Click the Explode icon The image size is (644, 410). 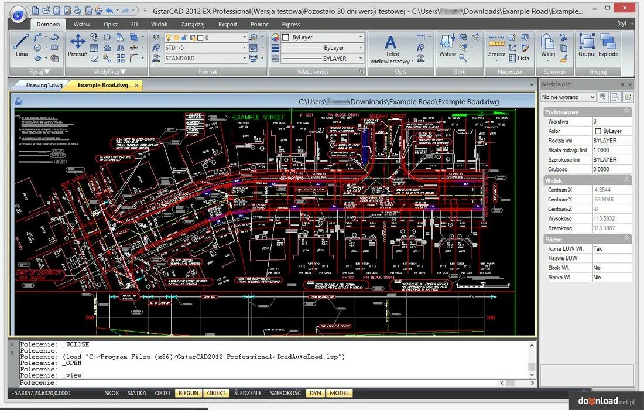coord(608,46)
